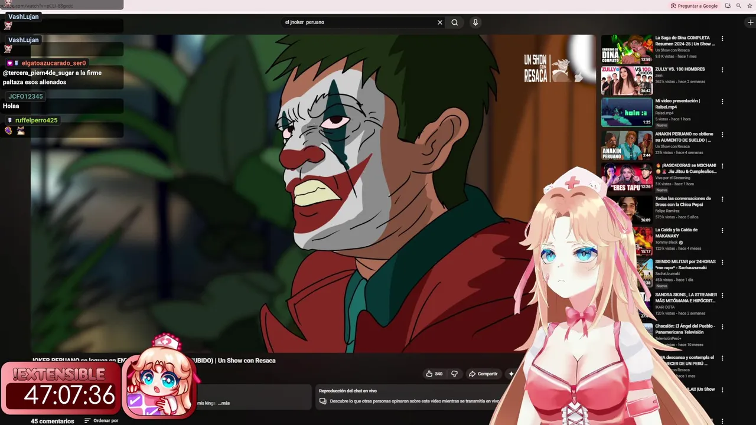Click the ZULLY VS 100 CHICOS thumbnail

pyautogui.click(x=627, y=80)
